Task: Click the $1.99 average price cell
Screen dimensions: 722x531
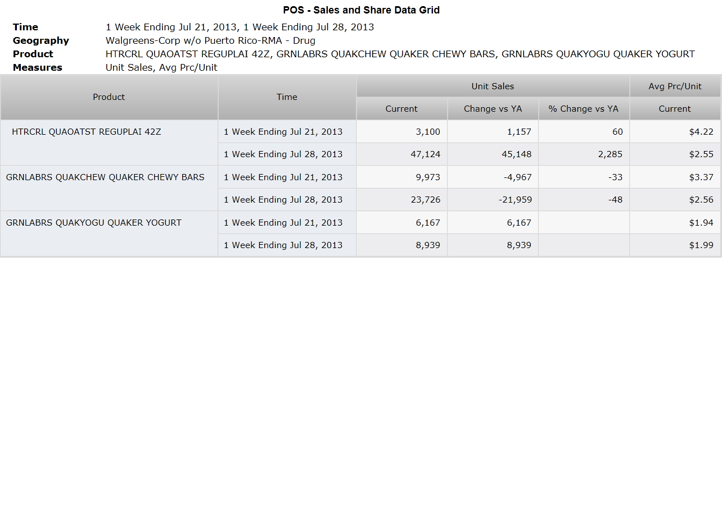Action: pos(675,245)
